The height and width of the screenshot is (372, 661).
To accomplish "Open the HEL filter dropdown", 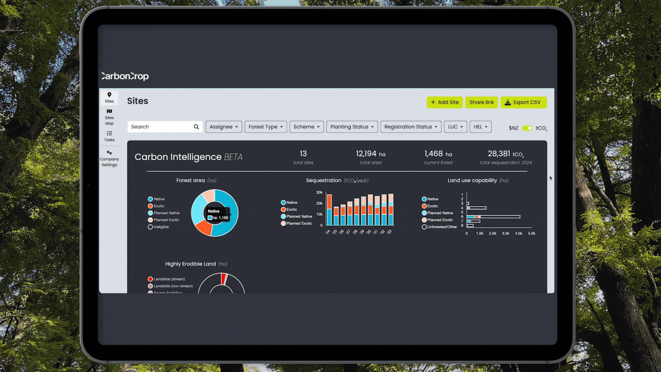I will [480, 127].
